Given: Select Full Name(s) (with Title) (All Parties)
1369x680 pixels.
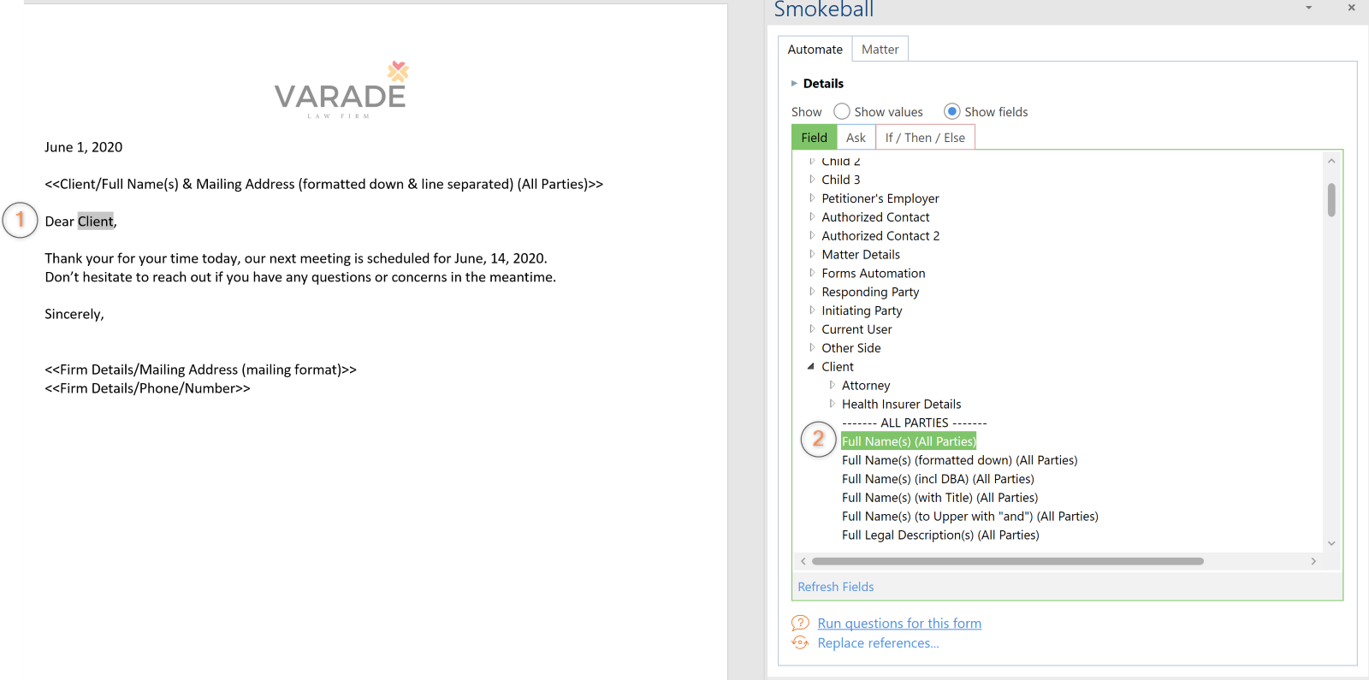Looking at the screenshot, I should click(x=939, y=498).
